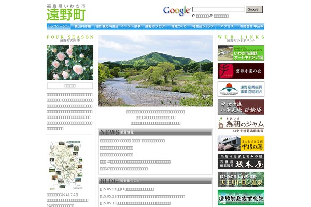Open the 遠野産業振興事業協同組合 banner

click(x=241, y=89)
